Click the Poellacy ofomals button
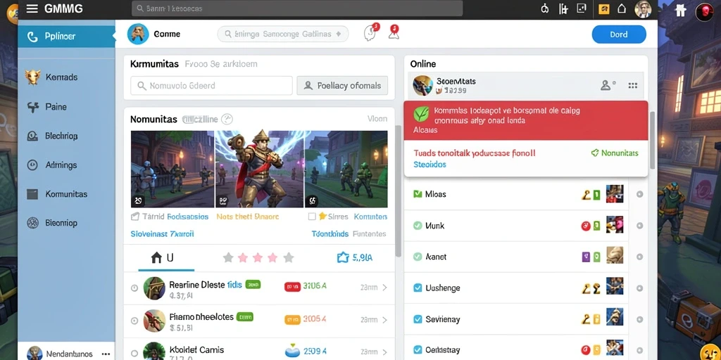The width and height of the screenshot is (721, 360). coord(342,85)
